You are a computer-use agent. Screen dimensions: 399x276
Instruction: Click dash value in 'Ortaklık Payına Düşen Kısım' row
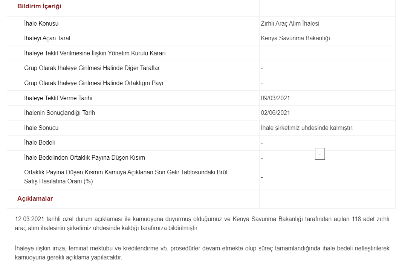click(x=262, y=158)
